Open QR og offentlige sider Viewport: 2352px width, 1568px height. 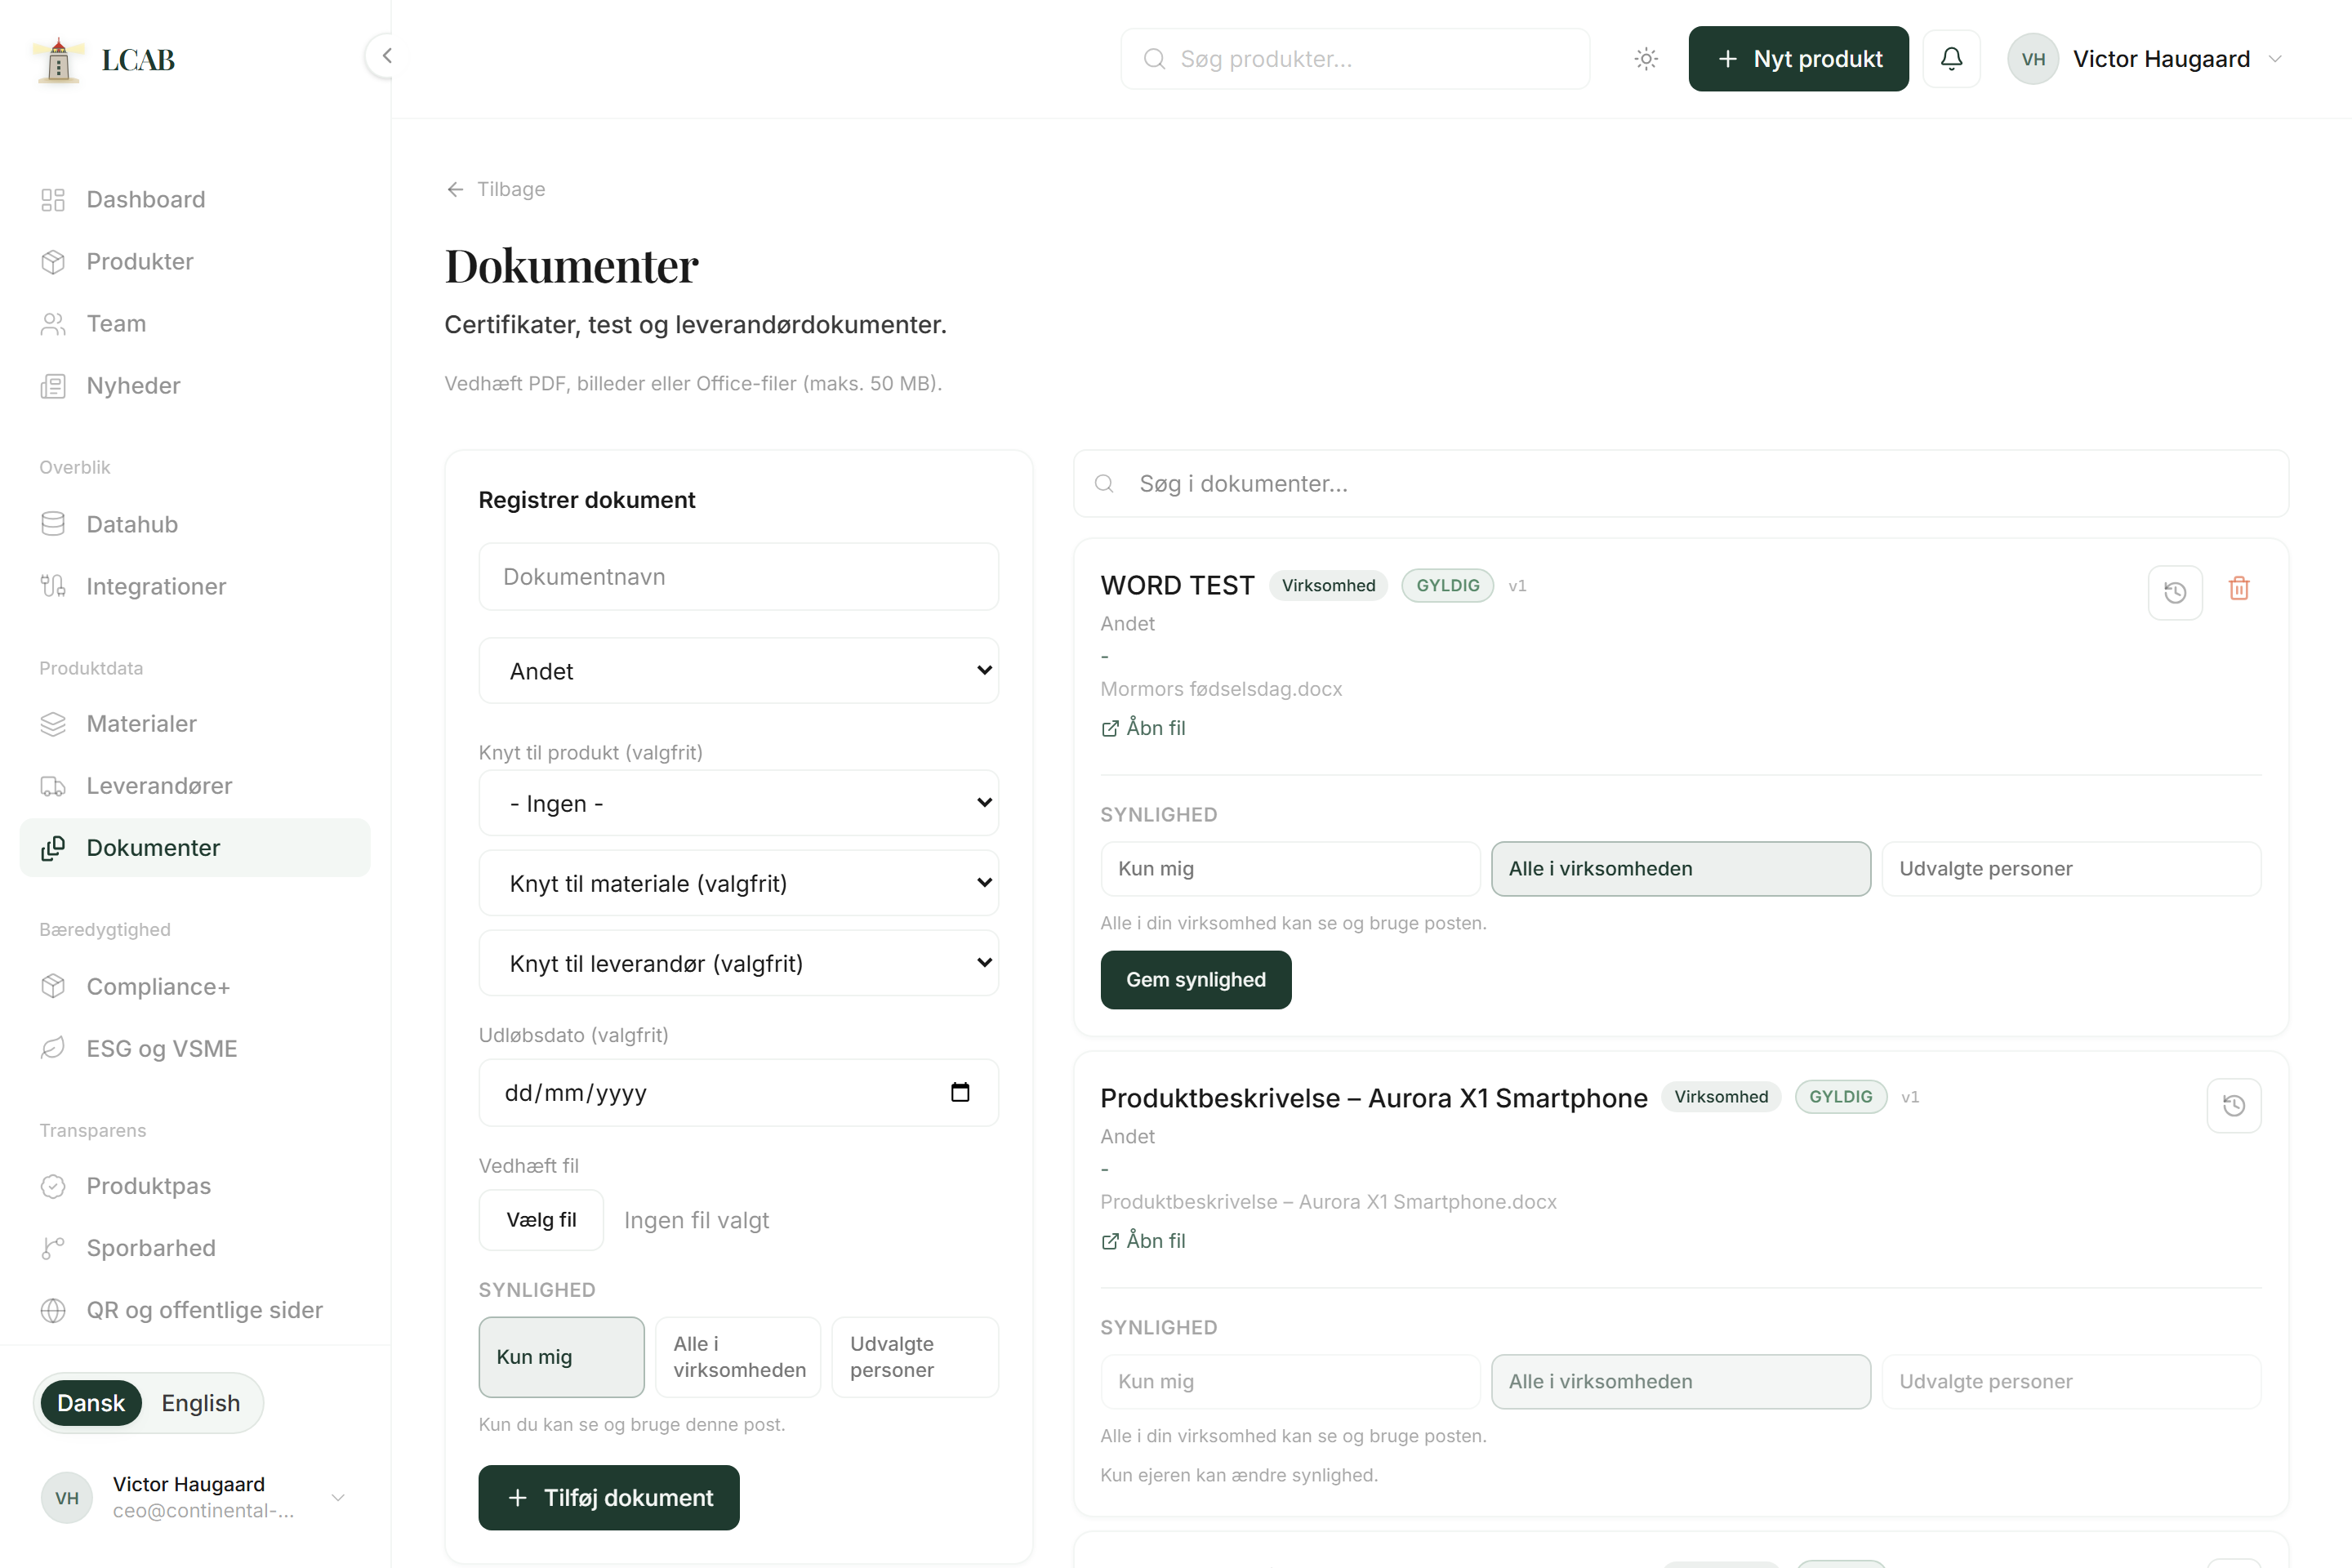[195, 1309]
